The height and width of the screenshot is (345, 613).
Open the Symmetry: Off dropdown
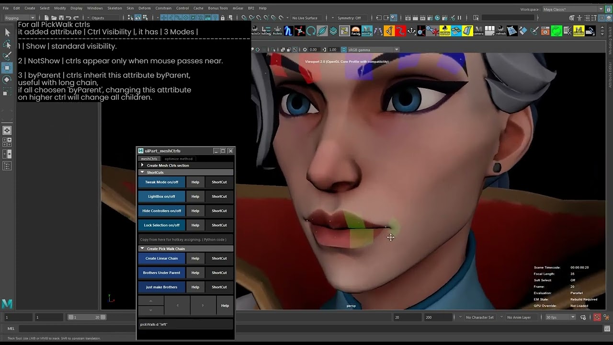(351, 18)
